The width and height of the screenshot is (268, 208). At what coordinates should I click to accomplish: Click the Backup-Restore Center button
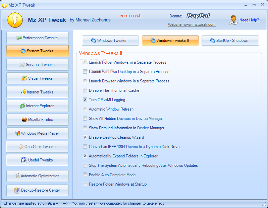click(38, 190)
